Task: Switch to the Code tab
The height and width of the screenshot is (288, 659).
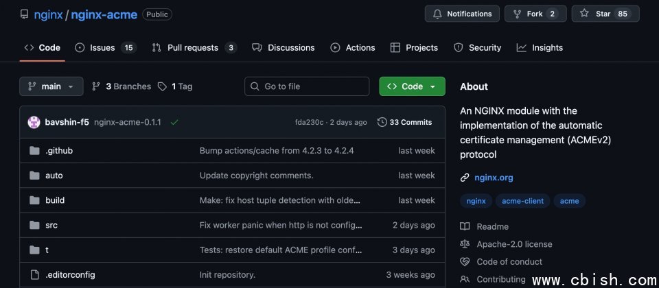Action: (x=42, y=48)
